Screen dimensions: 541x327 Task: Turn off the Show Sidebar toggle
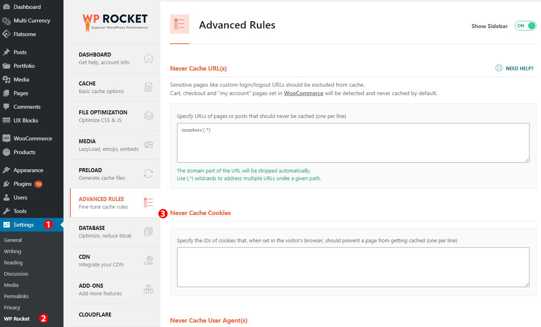525,26
